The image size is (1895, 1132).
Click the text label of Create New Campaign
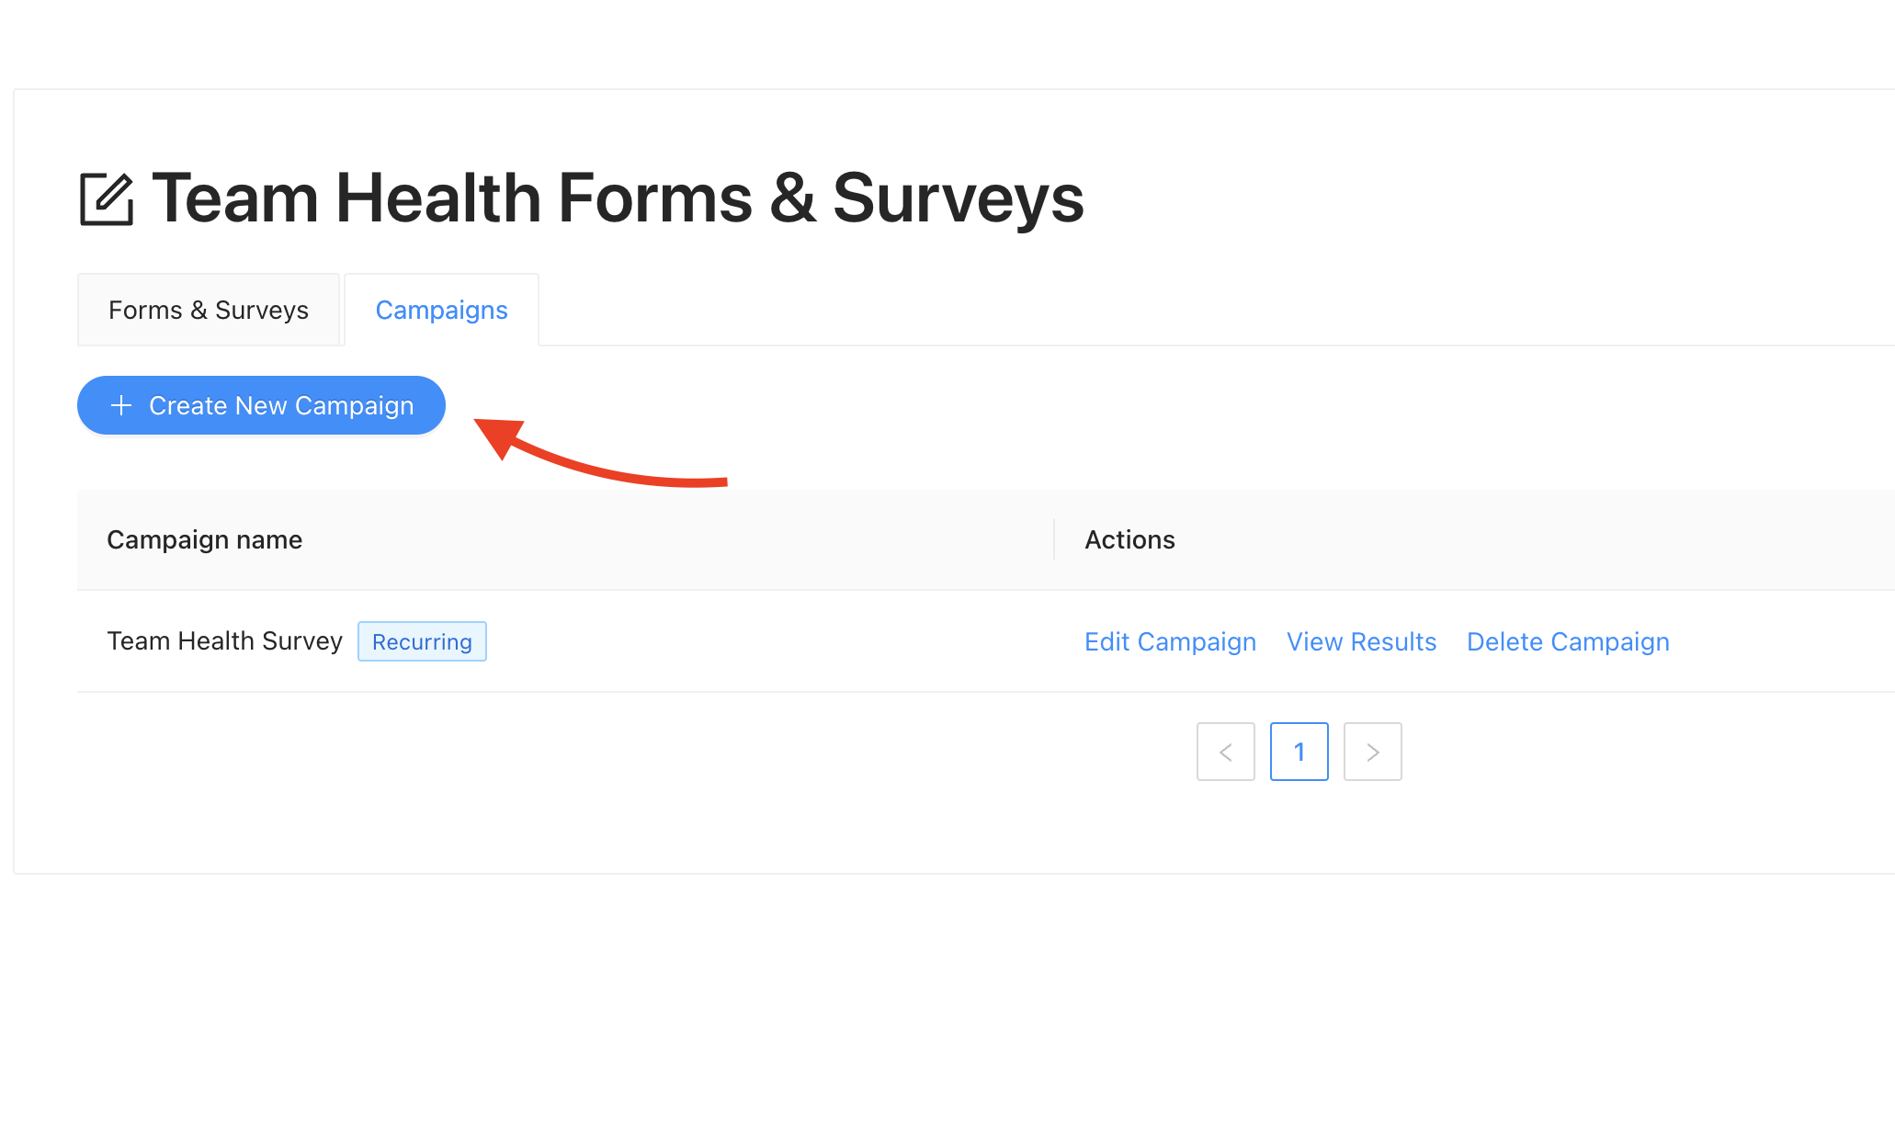tap(281, 405)
